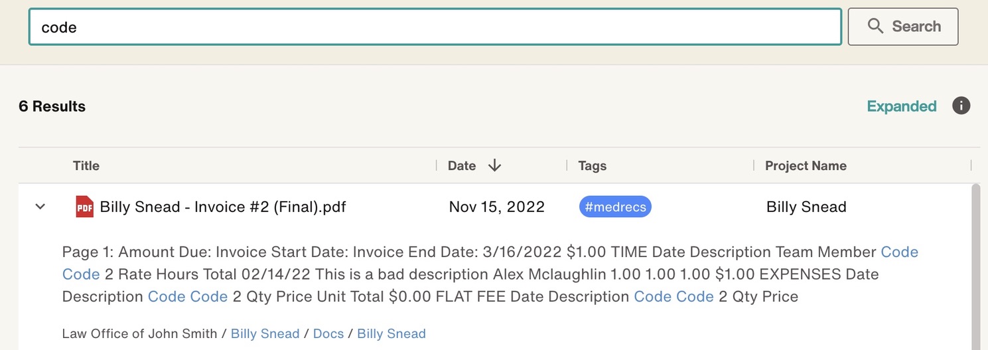This screenshot has height=350, width=988.
Task: Click the magnifier icon in Search button
Action: [876, 27]
